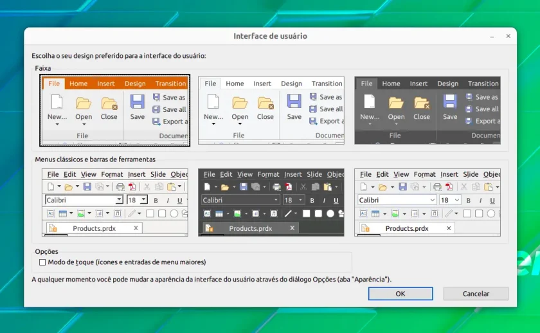Image resolution: width=540 pixels, height=333 pixels.
Task: Select the orange ribbon design thumbnail
Action: (x=114, y=110)
